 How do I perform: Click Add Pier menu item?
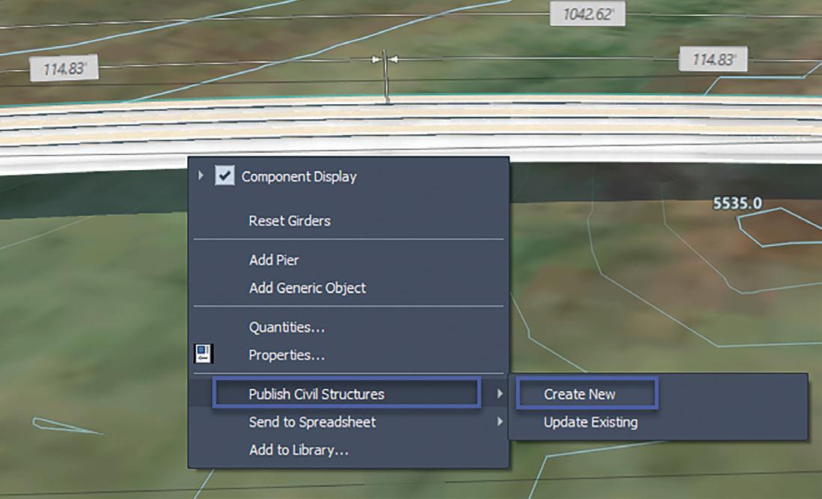click(x=274, y=260)
